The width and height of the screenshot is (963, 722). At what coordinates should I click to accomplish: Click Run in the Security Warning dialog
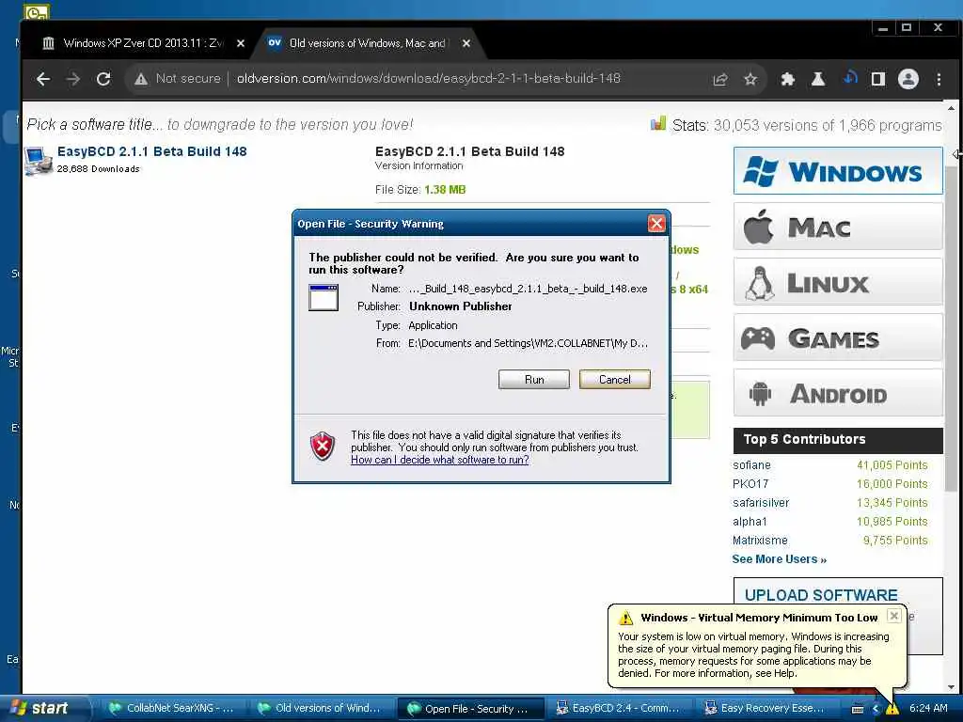pyautogui.click(x=534, y=380)
